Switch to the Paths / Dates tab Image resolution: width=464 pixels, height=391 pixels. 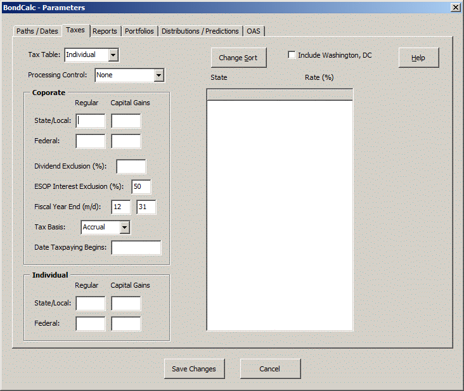pyautogui.click(x=37, y=31)
